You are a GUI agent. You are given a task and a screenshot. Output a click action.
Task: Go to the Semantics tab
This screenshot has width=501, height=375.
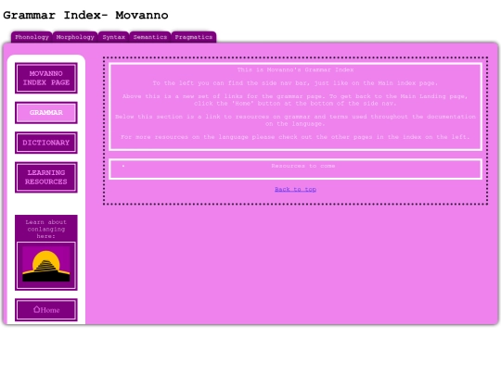point(150,37)
